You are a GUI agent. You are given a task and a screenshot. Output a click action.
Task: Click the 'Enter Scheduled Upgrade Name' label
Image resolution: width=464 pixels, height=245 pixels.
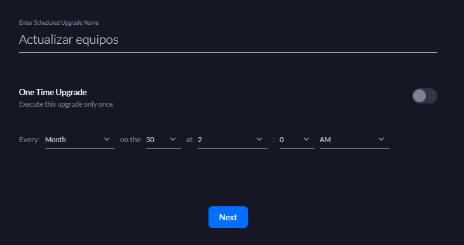58,23
